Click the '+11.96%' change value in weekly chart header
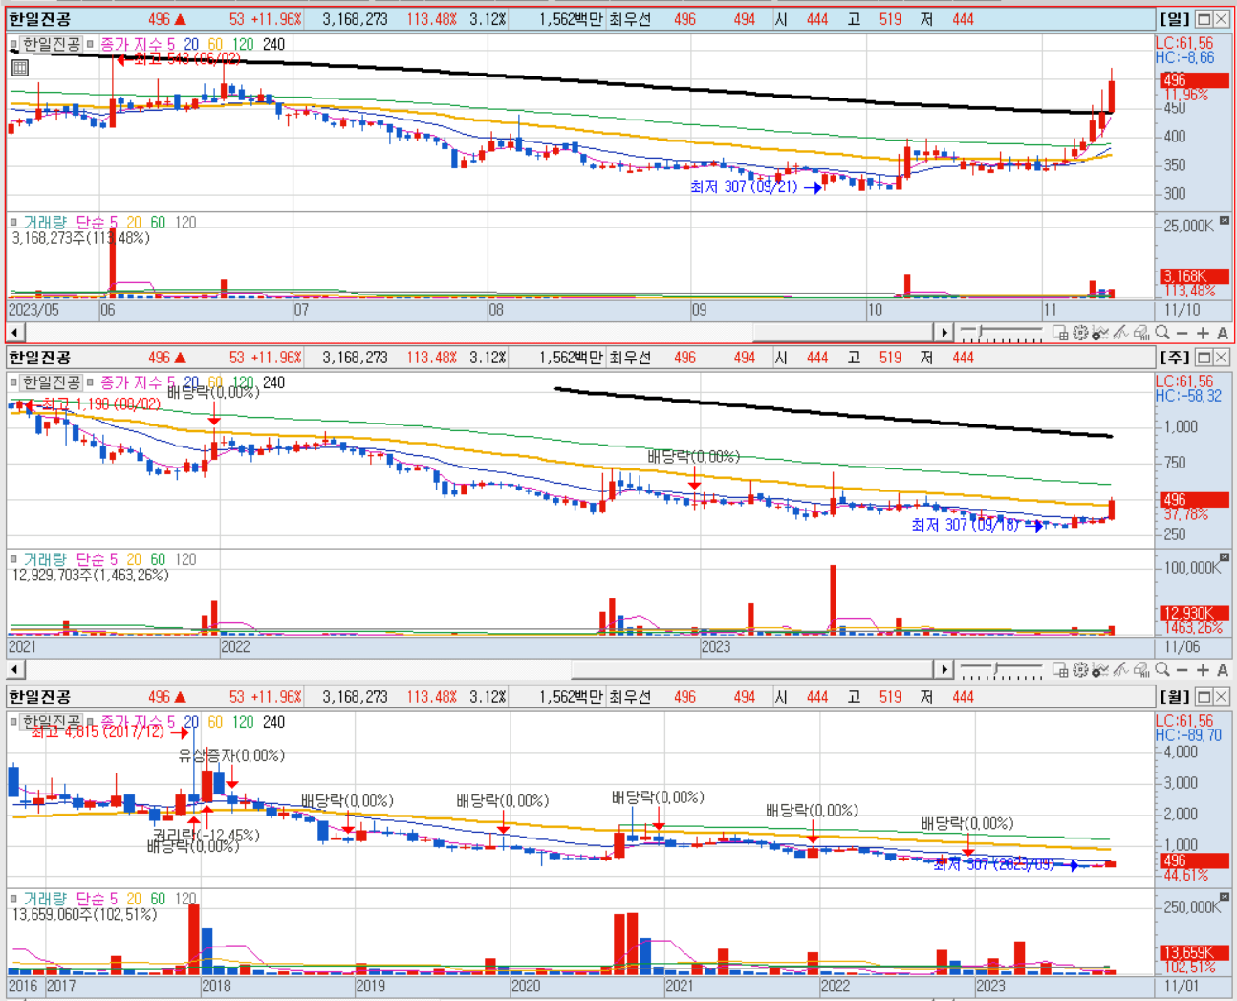The height and width of the screenshot is (1001, 1237). point(276,358)
